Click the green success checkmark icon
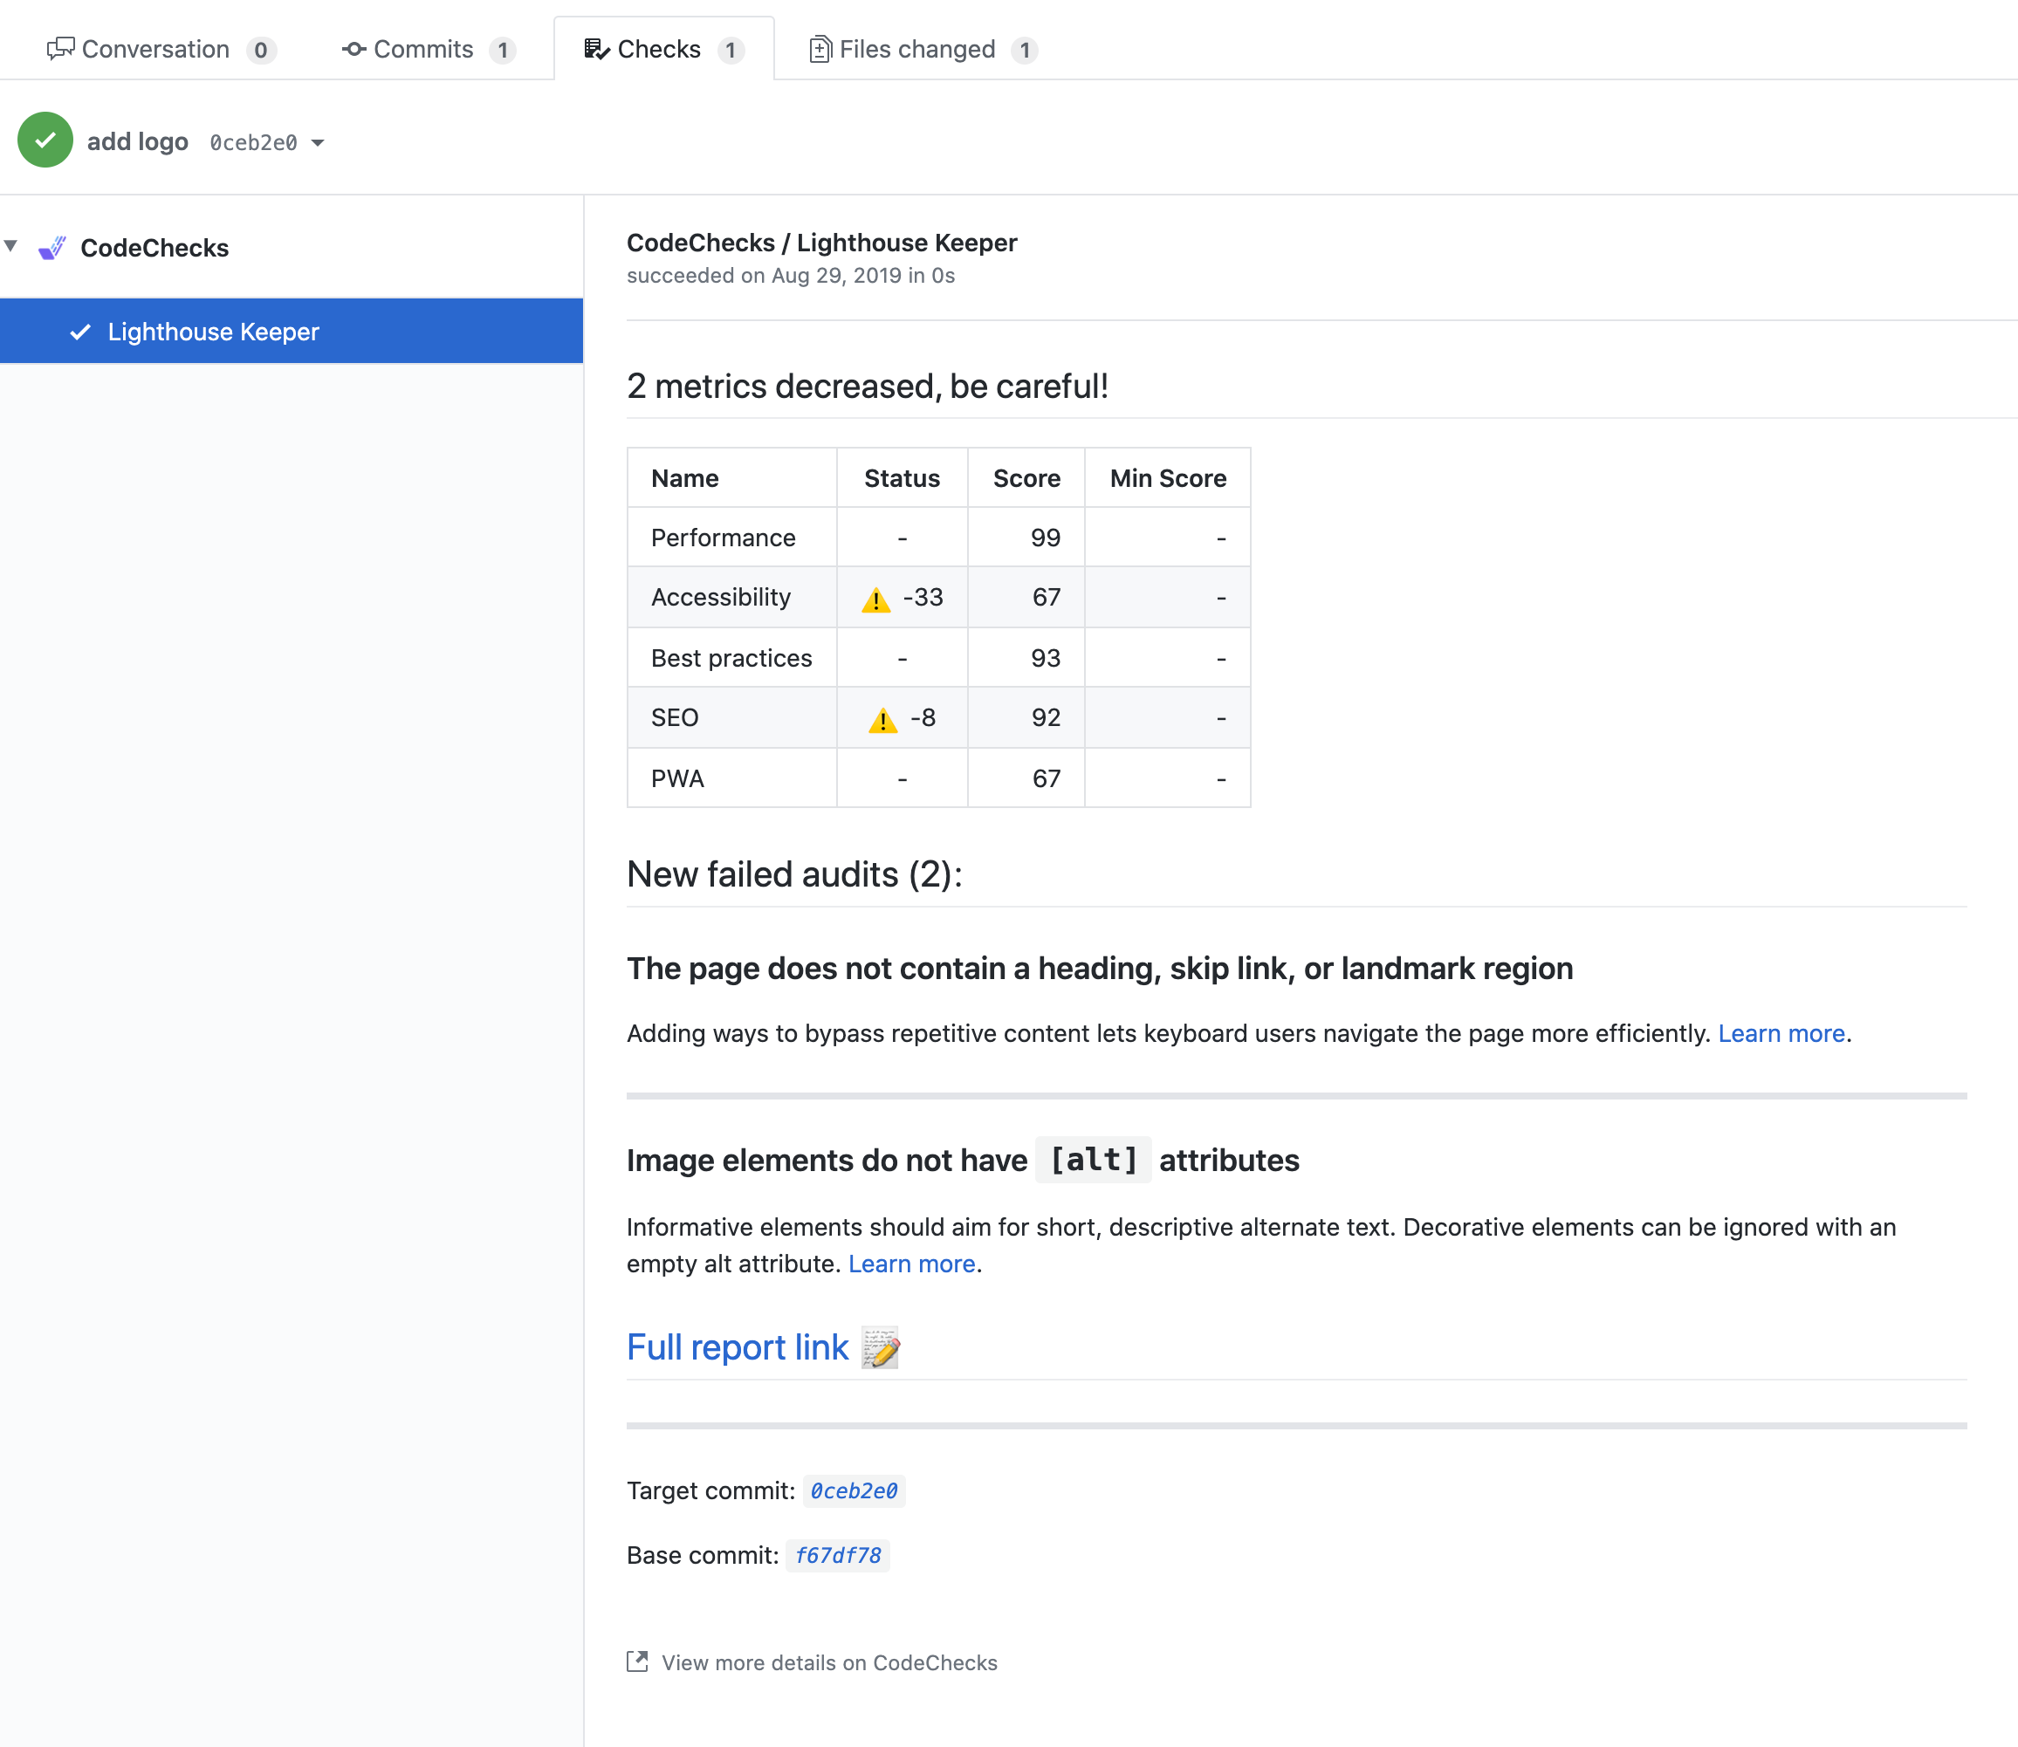 (x=45, y=140)
